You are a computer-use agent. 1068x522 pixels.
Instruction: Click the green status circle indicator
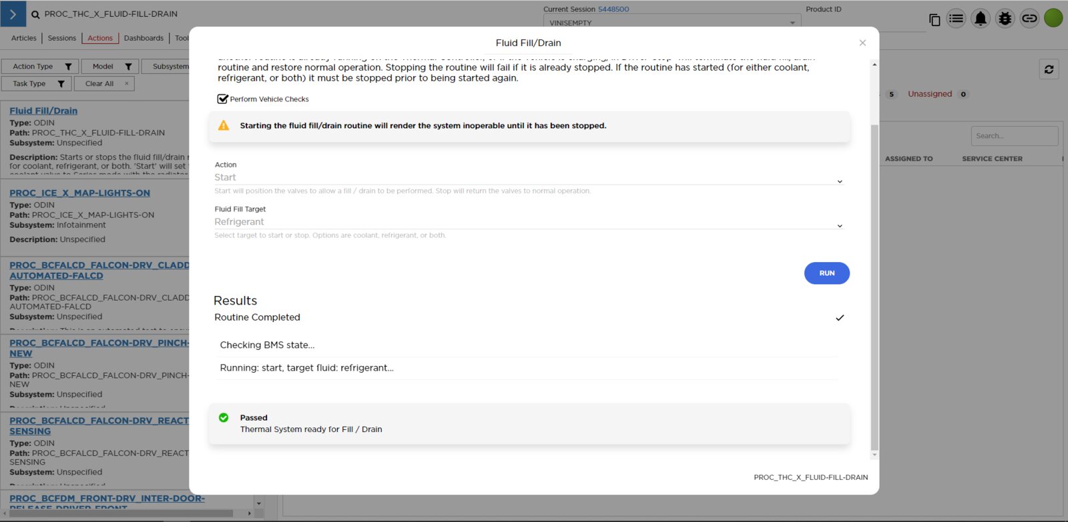tap(1053, 18)
